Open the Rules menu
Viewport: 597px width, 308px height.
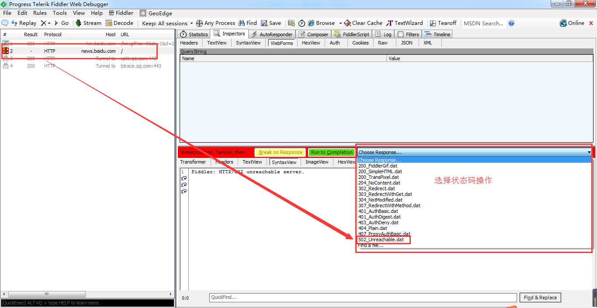(40, 13)
